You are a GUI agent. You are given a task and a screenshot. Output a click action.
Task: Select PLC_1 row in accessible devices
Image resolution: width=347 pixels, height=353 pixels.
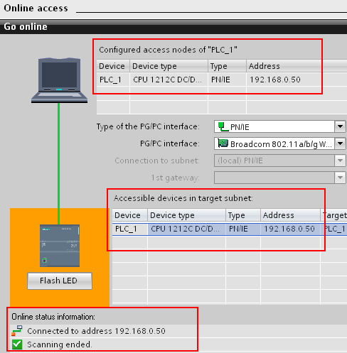(x=230, y=229)
